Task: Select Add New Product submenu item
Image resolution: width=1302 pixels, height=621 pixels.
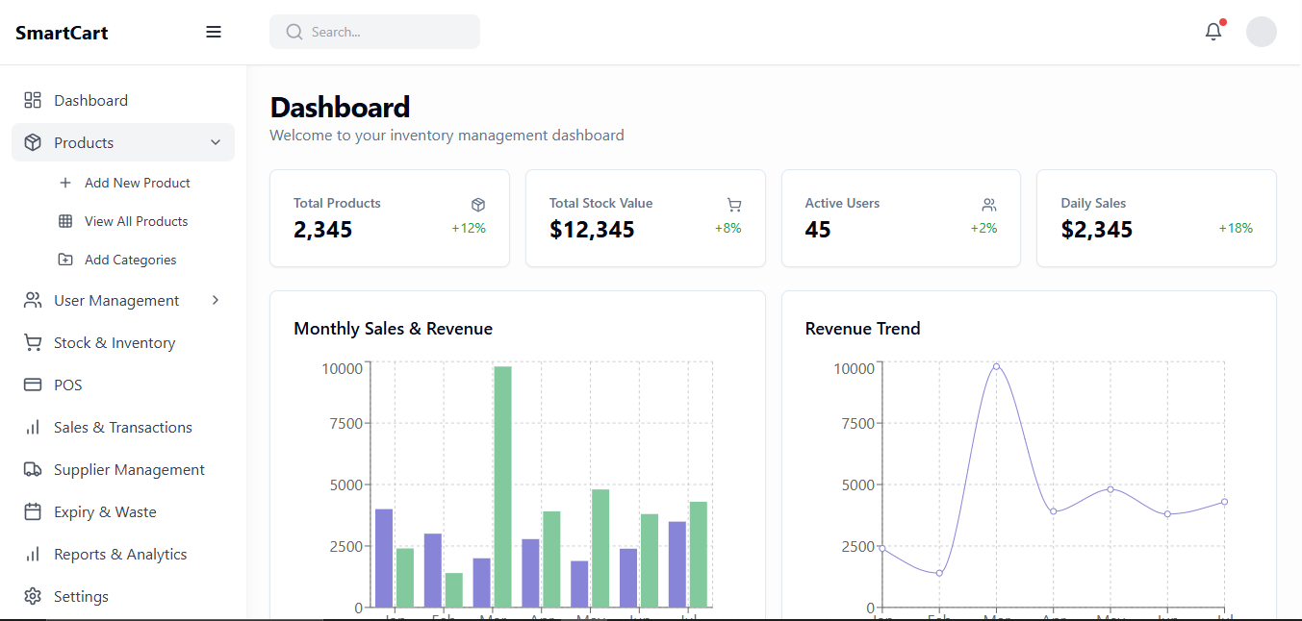Action: [137, 183]
